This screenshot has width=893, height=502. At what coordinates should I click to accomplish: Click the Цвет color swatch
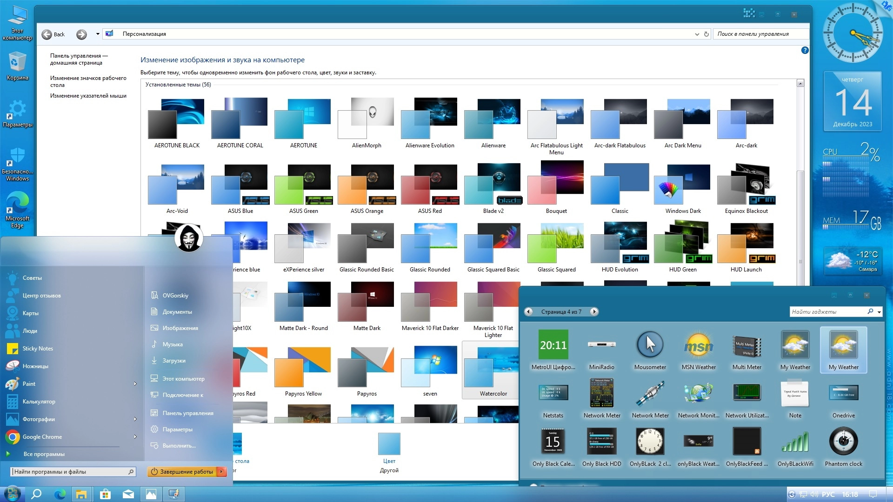coord(389,444)
